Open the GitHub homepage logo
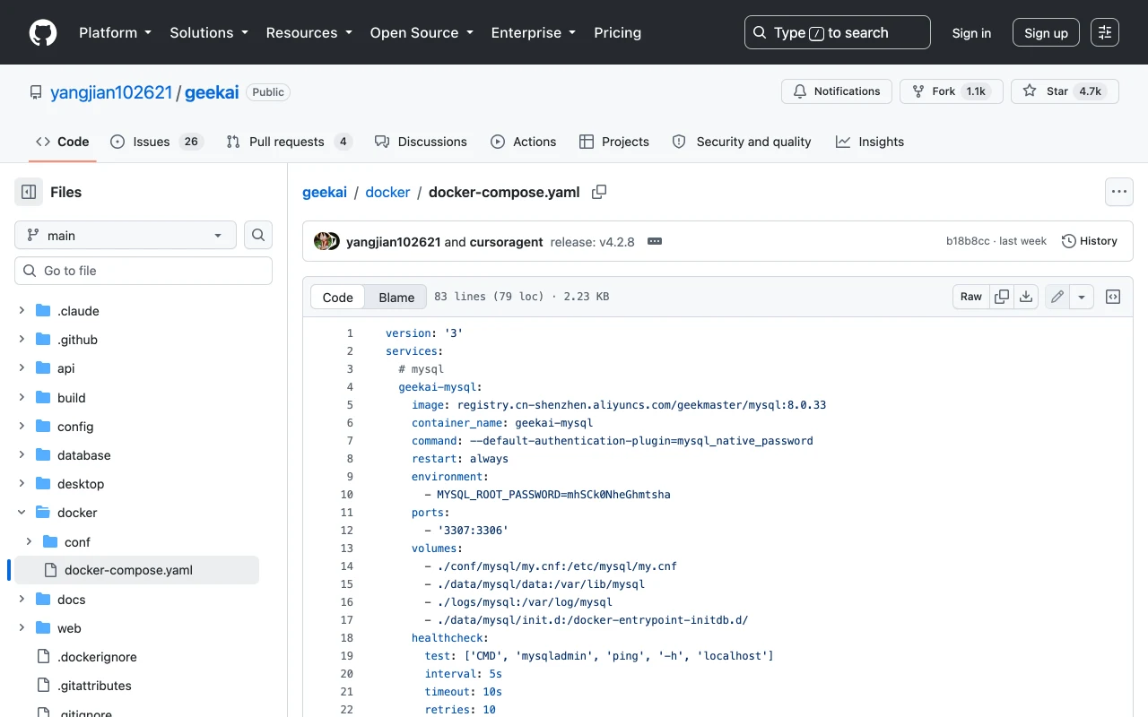 point(43,32)
